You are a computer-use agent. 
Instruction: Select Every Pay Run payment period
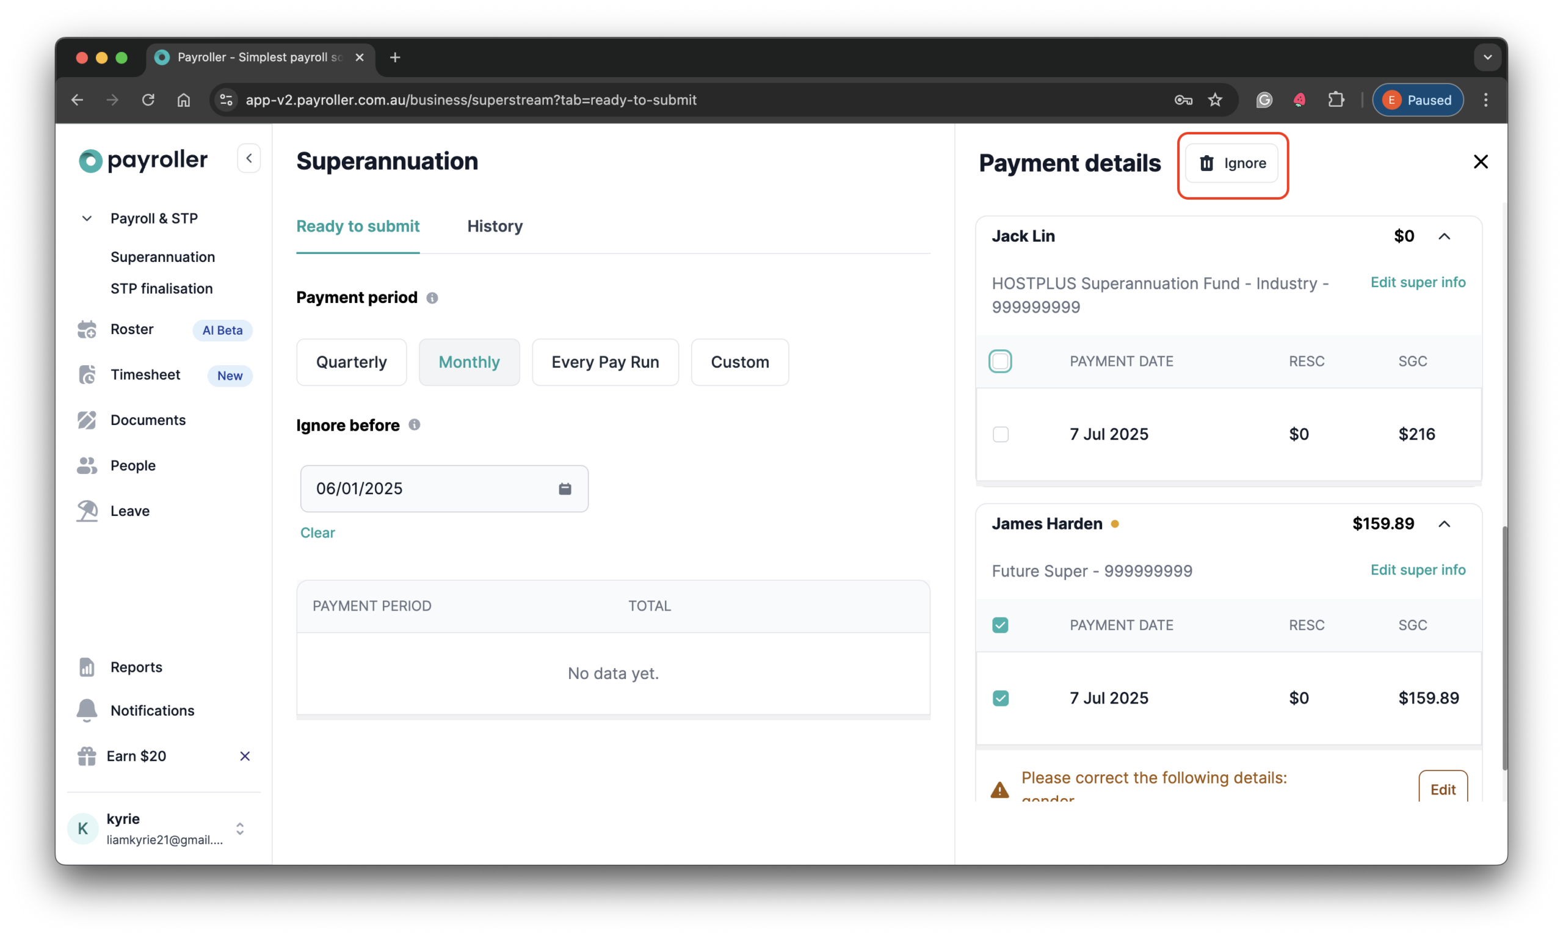(605, 362)
